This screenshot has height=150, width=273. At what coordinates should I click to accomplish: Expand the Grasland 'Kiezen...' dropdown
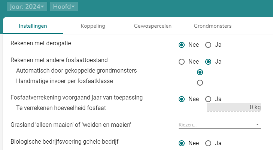[x=219, y=124]
